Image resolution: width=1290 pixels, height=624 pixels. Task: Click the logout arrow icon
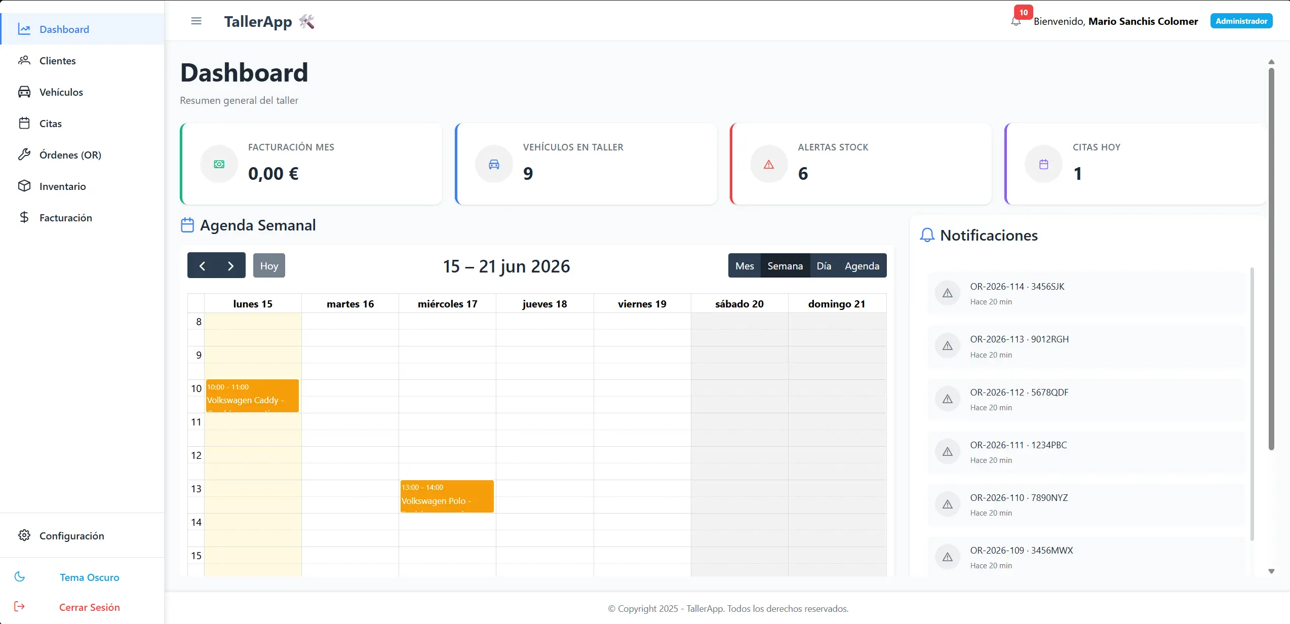coord(20,607)
